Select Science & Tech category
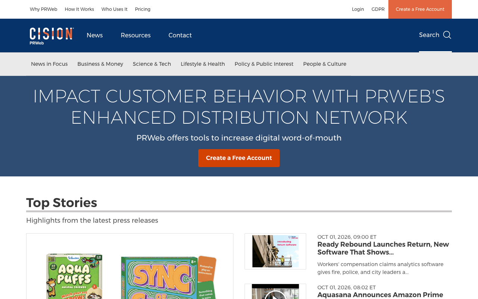 click(152, 64)
